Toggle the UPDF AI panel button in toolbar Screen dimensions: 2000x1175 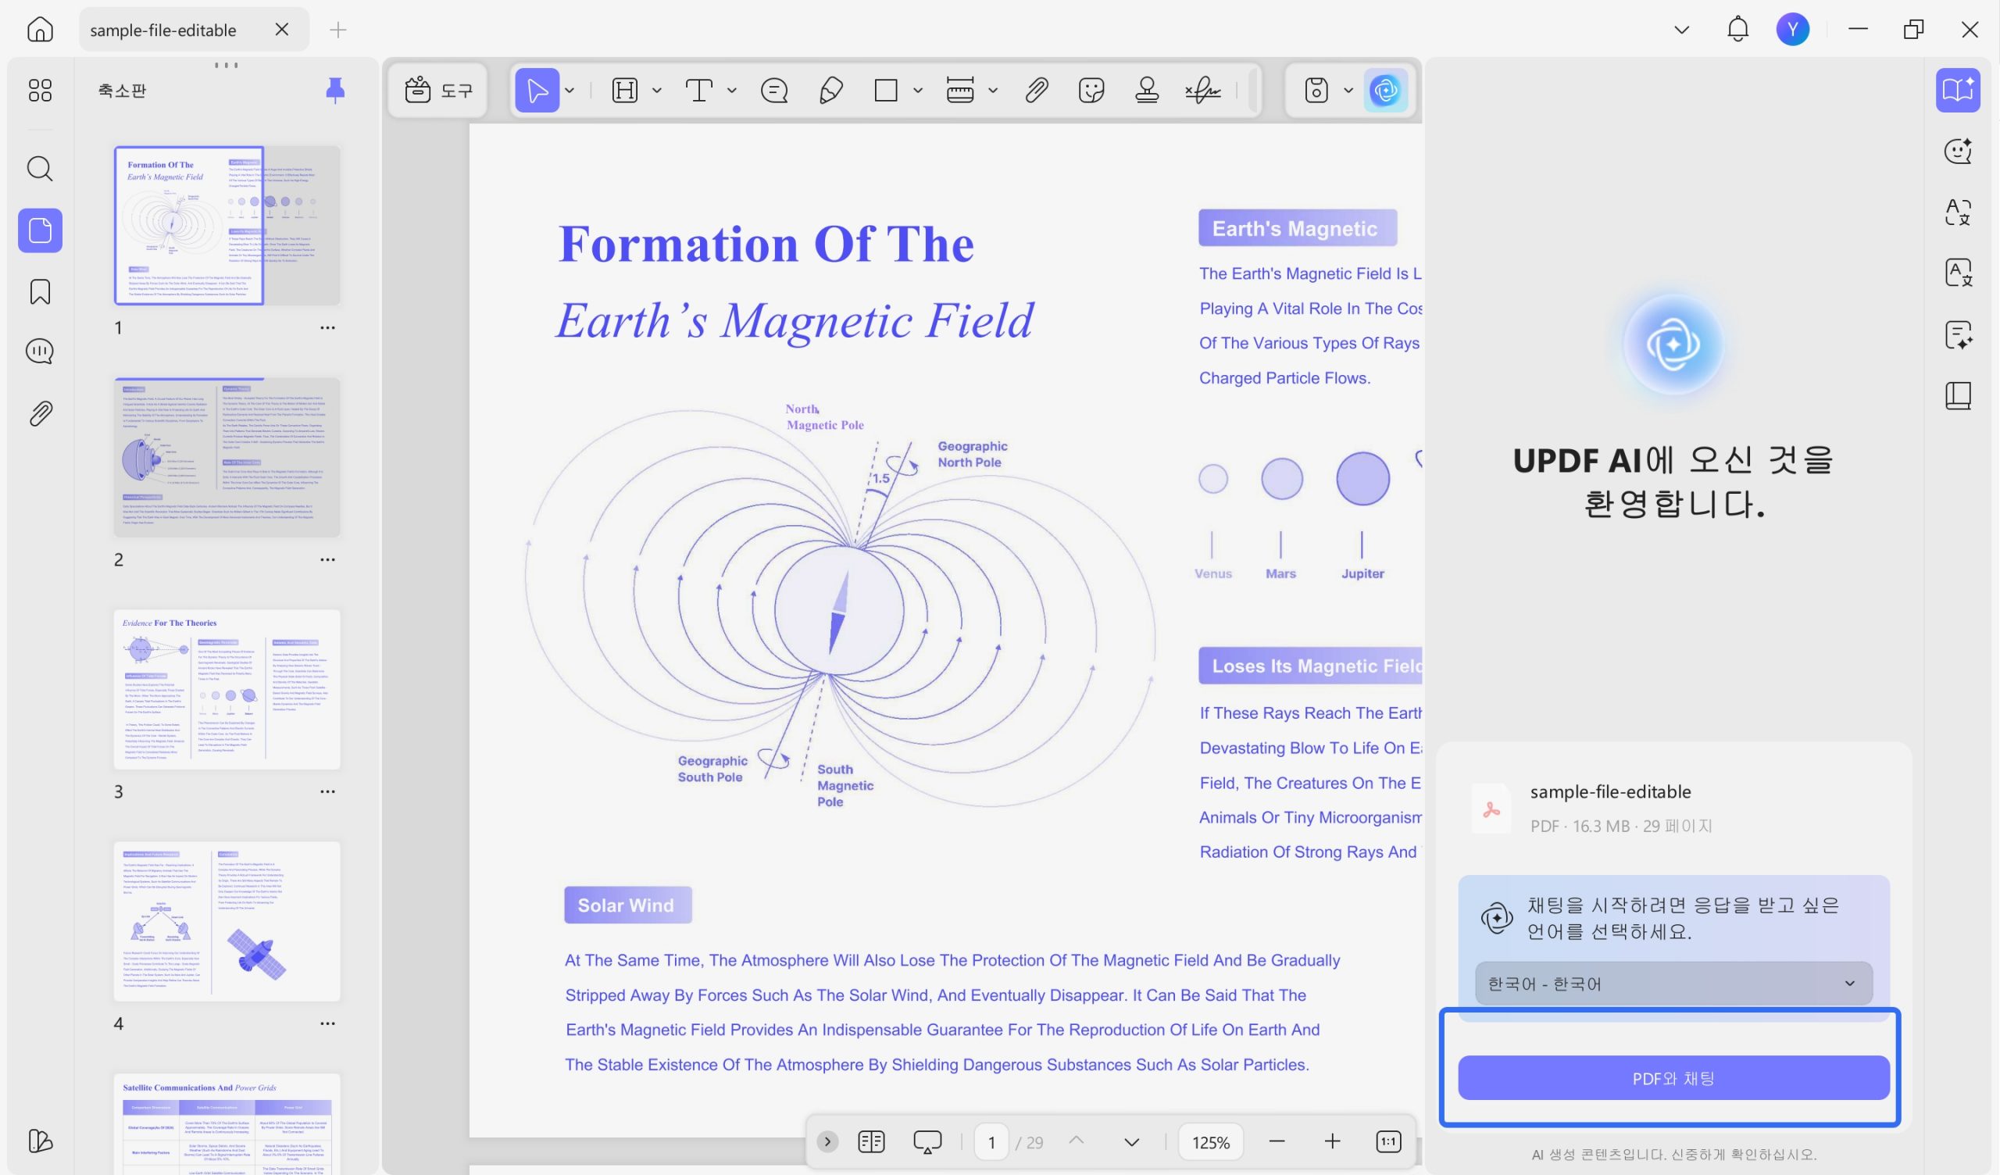click(1386, 91)
